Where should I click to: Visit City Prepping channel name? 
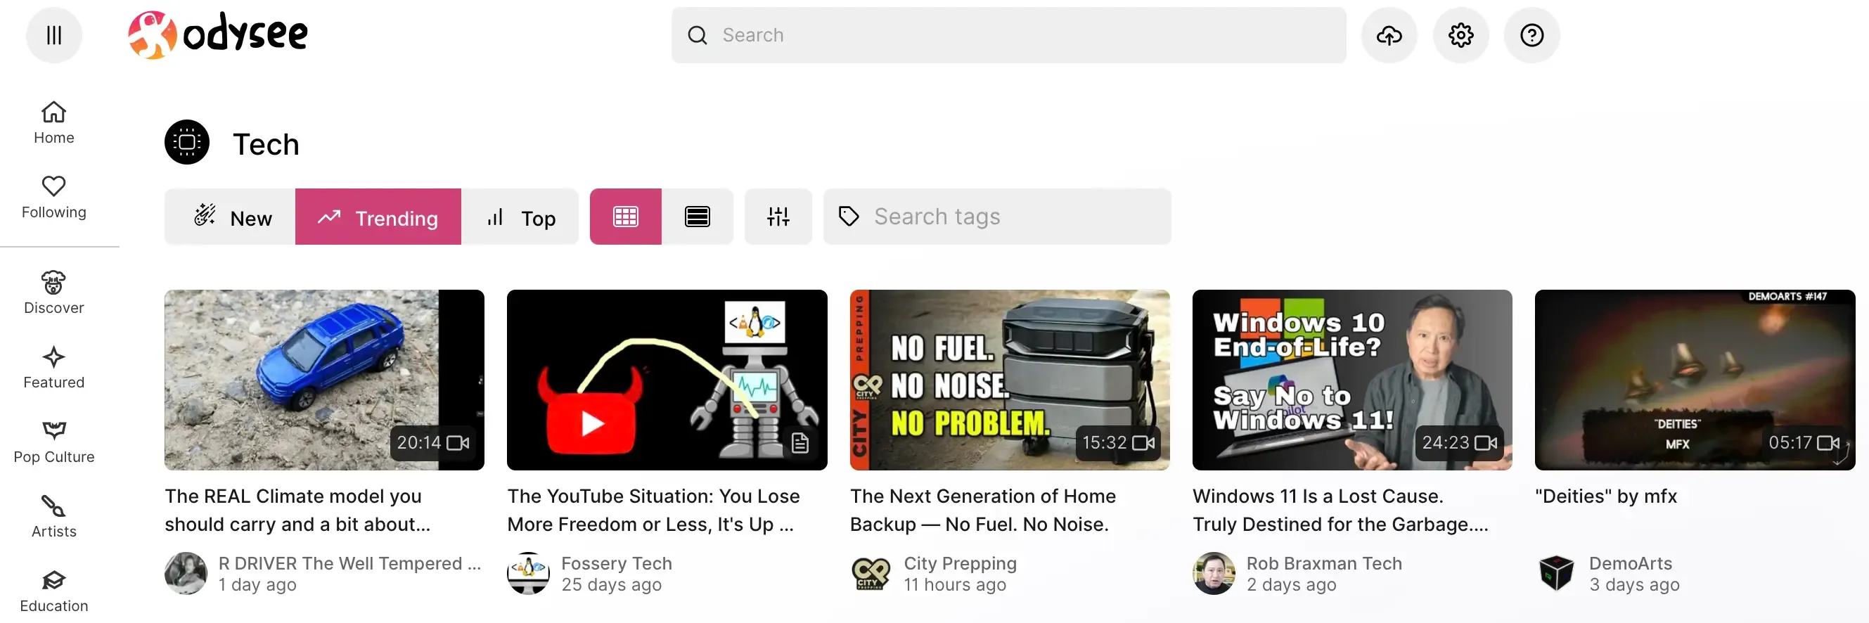click(960, 563)
